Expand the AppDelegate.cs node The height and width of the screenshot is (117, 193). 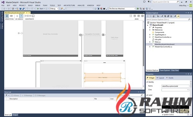(150, 35)
